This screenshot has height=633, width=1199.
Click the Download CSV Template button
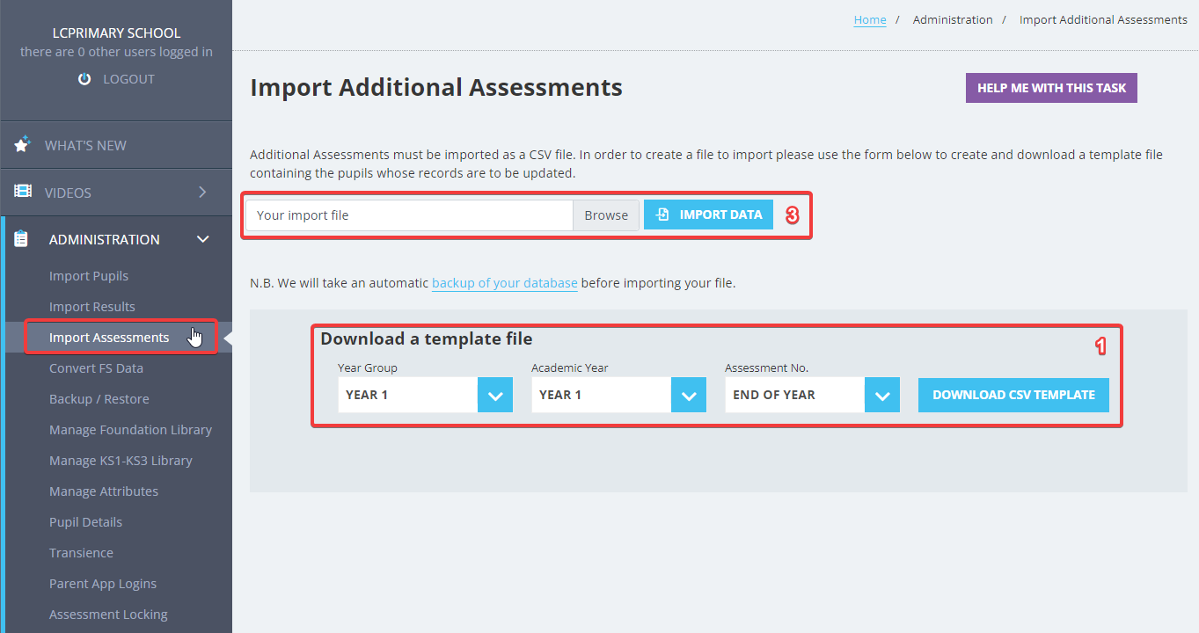1013,395
